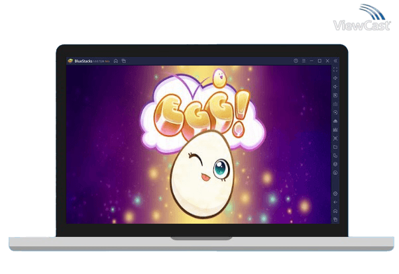
Task: Switch BlueStacks to full screen mode
Action: click(x=335, y=69)
